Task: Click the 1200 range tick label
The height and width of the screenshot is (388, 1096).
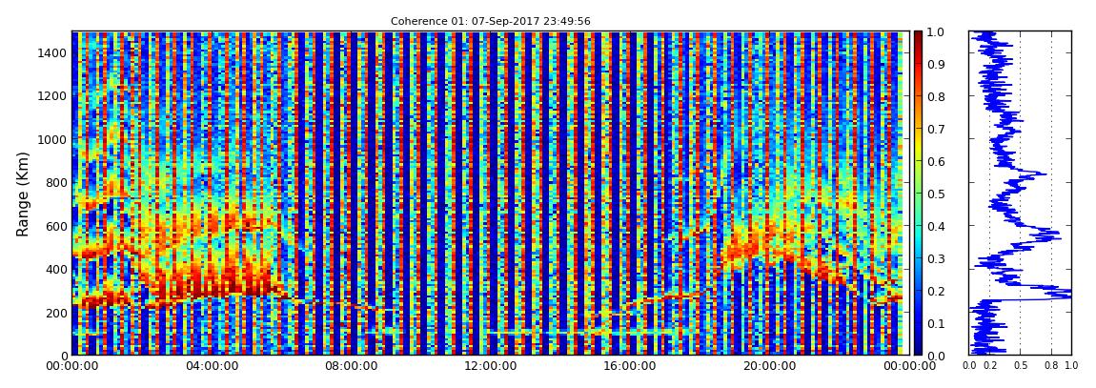Action: (53, 95)
